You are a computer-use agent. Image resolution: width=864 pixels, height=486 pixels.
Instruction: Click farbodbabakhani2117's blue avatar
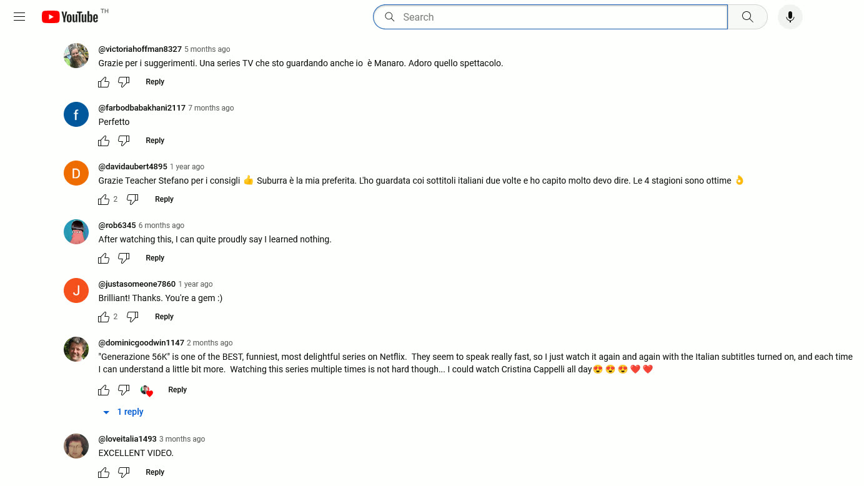76,114
